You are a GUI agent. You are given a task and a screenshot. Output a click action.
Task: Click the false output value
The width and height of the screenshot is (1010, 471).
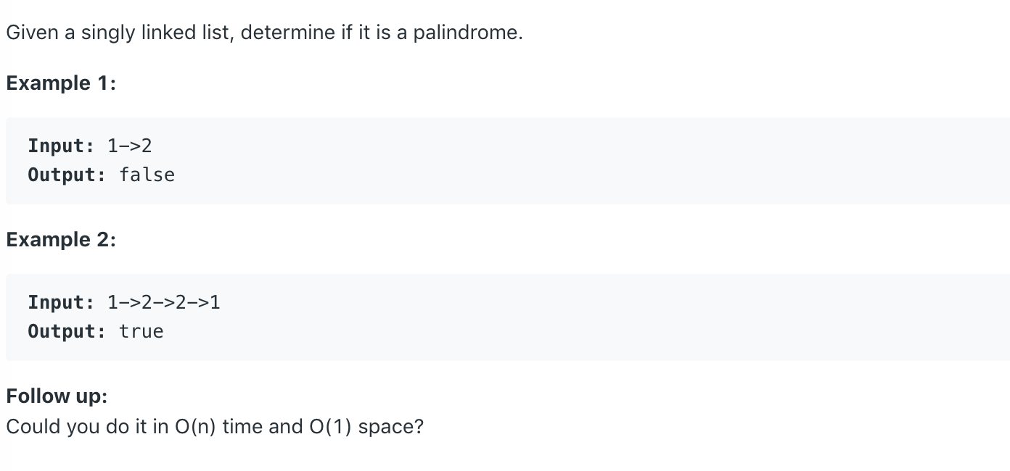click(x=147, y=175)
